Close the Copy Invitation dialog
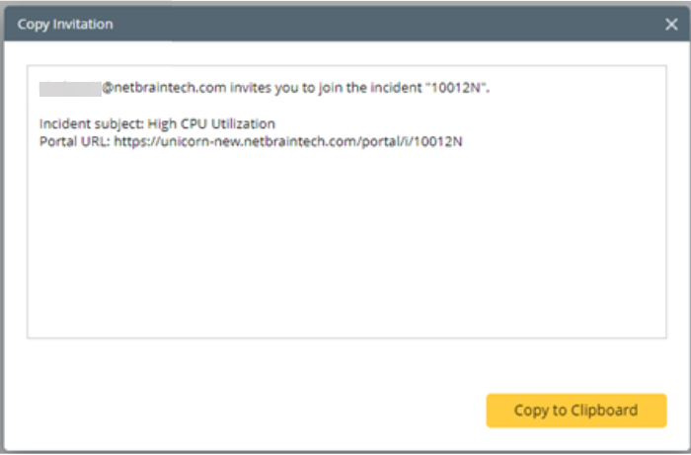The height and width of the screenshot is (455, 691). pyautogui.click(x=671, y=24)
